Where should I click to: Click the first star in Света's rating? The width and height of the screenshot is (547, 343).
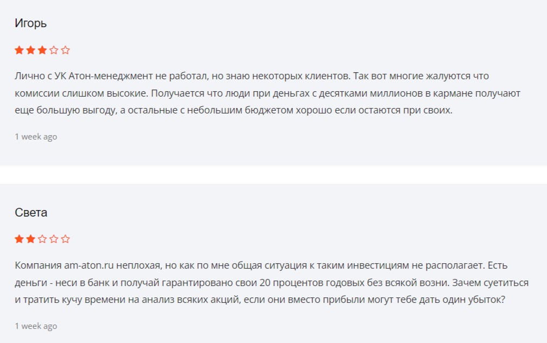[x=19, y=239]
